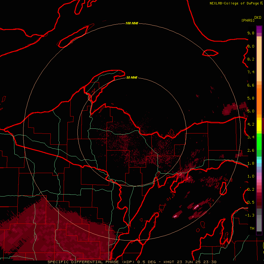
Task: Click the Specific Differential Phase (KDP) caption
Action: pos(92,262)
